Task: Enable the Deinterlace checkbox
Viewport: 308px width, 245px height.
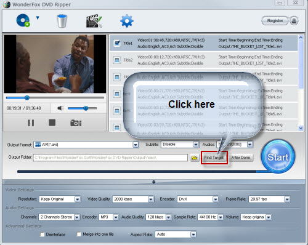Action: (42, 235)
